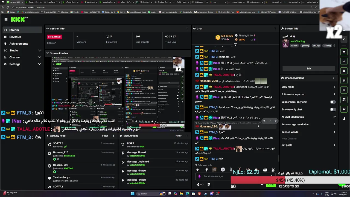350x197 pixels.
Task: Pin the hovered Hossam_226 chat message
Action: 270,121
